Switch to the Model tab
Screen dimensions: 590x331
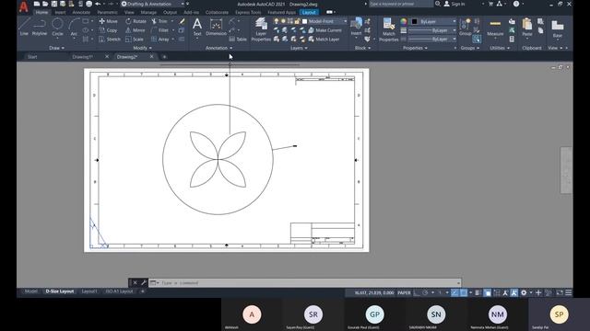pyautogui.click(x=30, y=291)
